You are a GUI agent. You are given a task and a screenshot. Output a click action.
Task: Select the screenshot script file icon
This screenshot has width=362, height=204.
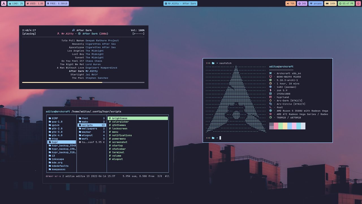tap(110, 142)
